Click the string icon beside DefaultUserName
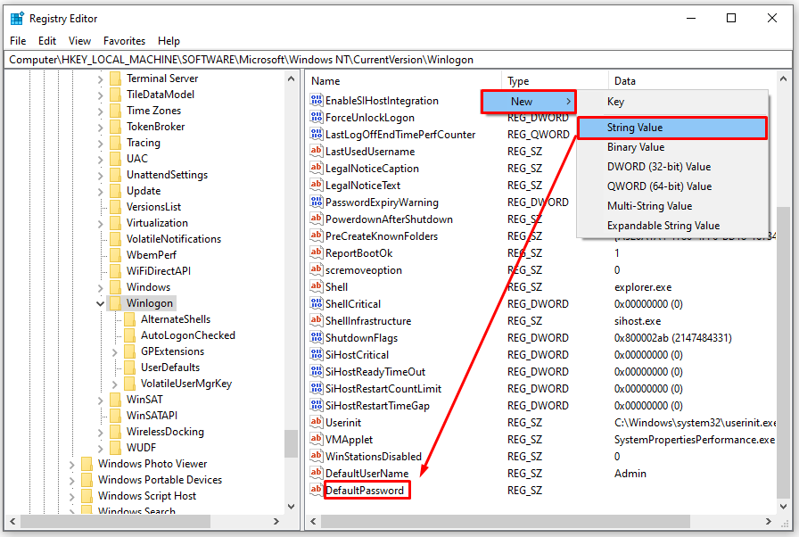This screenshot has height=537, width=799. tap(316, 473)
